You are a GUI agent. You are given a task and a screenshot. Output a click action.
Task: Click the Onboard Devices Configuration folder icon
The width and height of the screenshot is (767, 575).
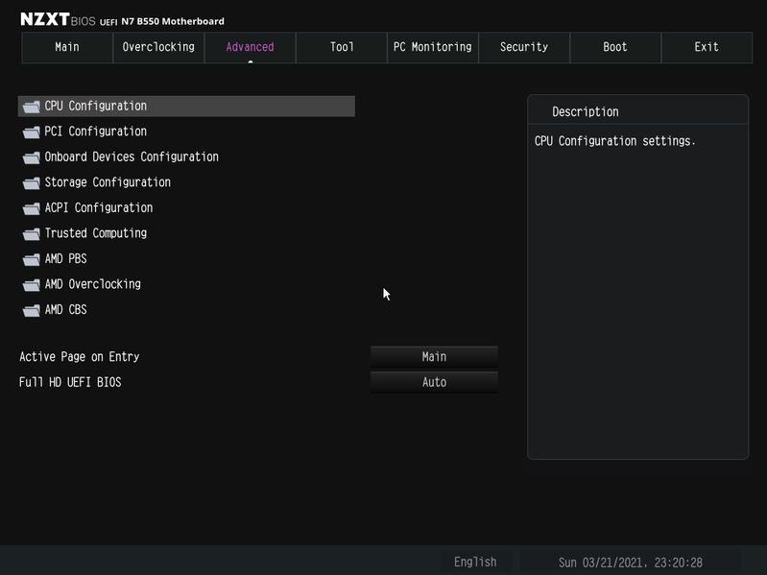click(x=31, y=157)
